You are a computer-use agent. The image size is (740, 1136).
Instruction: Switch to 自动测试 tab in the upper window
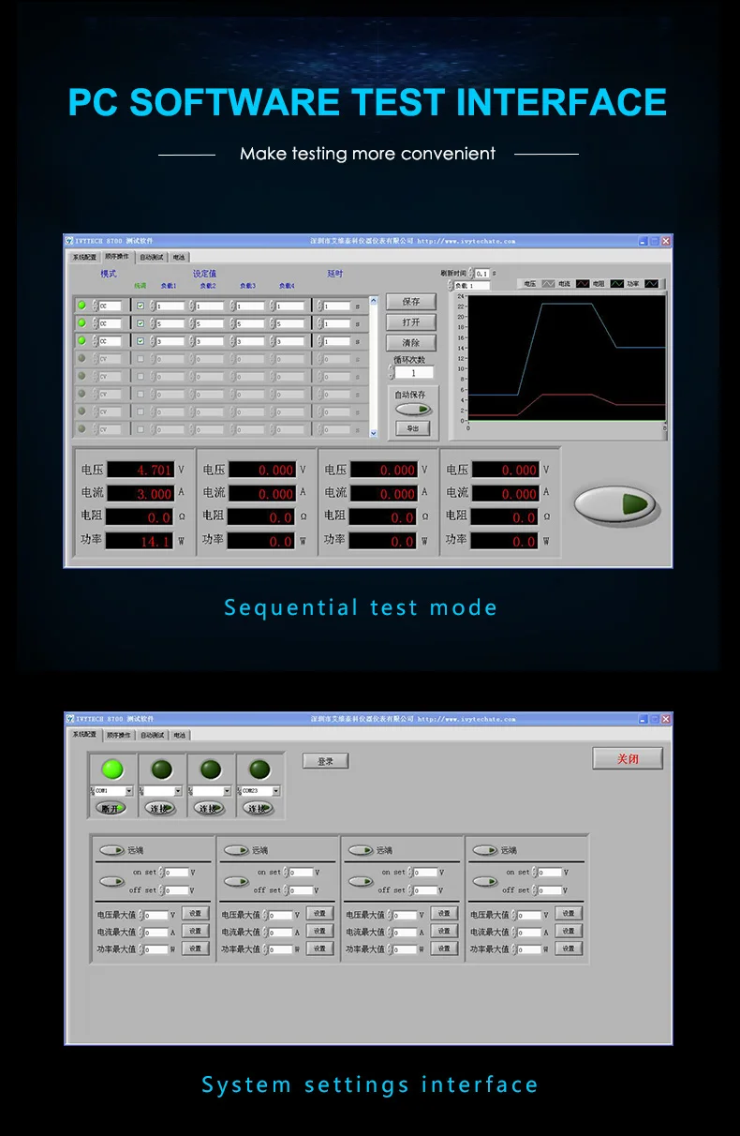[152, 256]
